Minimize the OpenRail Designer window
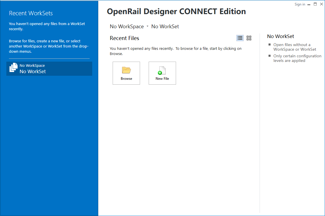The width and height of the screenshot is (325, 216). click(x=309, y=4)
